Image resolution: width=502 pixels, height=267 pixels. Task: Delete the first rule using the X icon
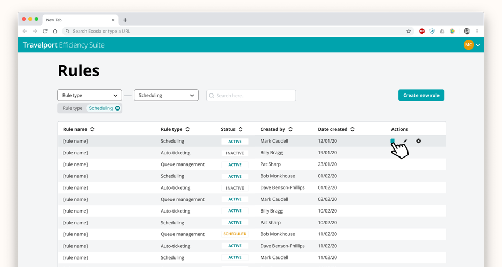tap(418, 141)
